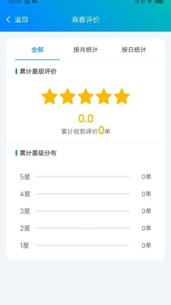171x305 pixels.
Task: Click the fourth rating star
Action: 104,96
